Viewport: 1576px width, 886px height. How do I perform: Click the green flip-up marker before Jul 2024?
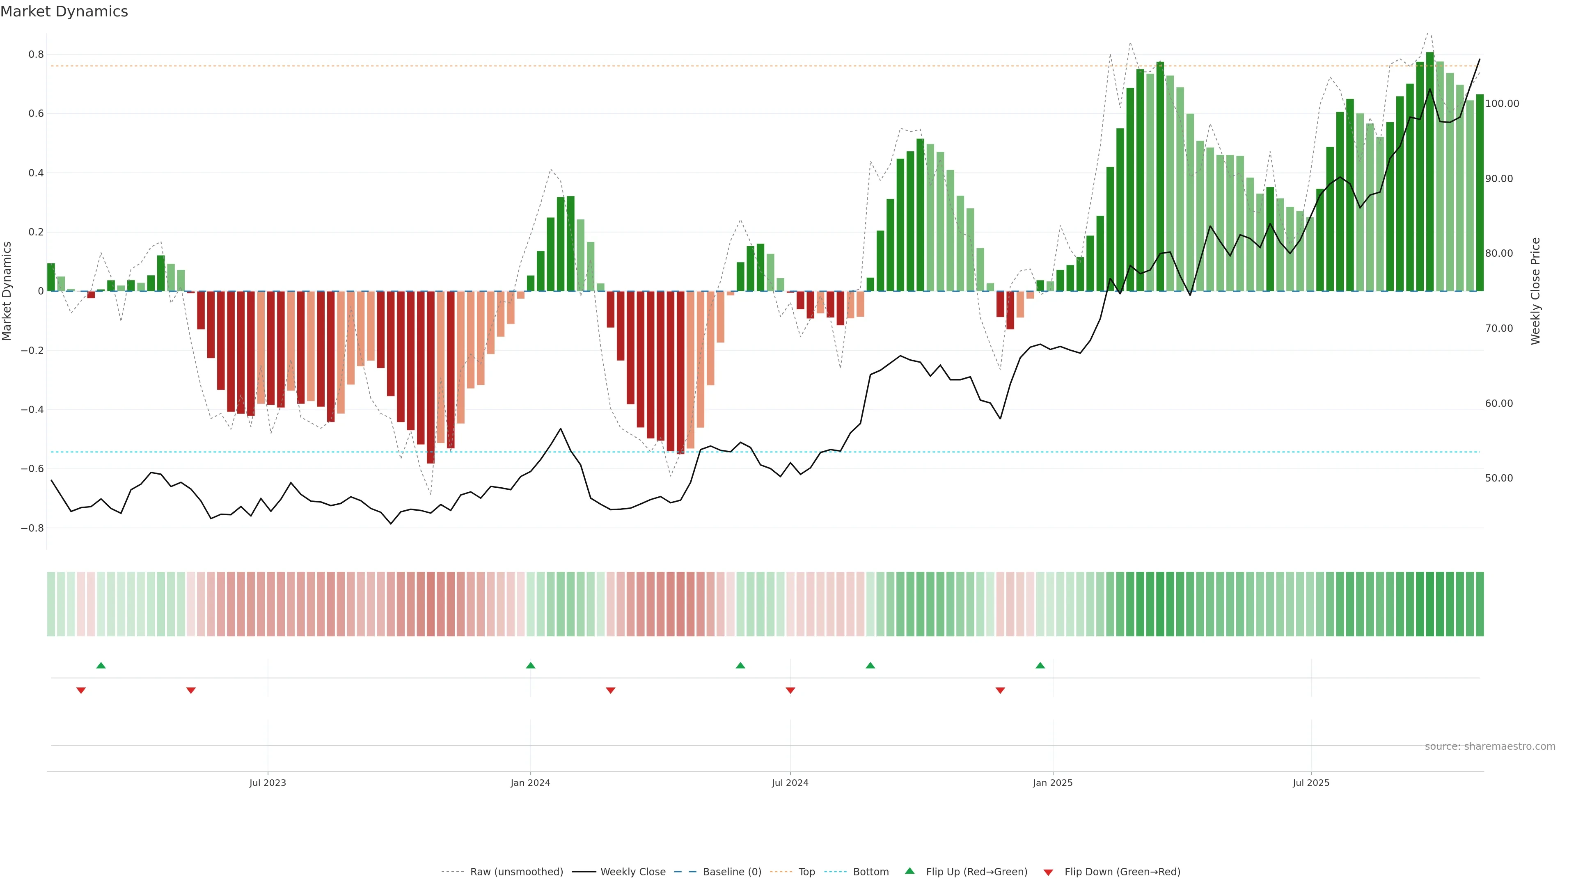tap(740, 665)
